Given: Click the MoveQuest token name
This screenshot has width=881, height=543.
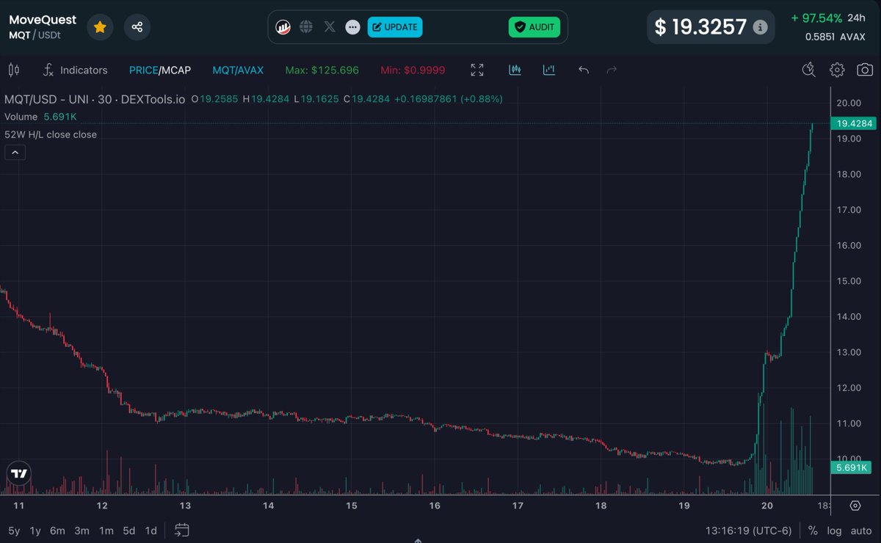Looking at the screenshot, I should pyautogui.click(x=43, y=20).
